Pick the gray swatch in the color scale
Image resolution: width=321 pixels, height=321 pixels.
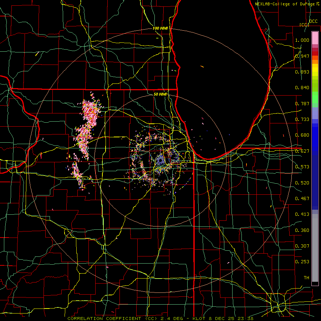(315, 248)
